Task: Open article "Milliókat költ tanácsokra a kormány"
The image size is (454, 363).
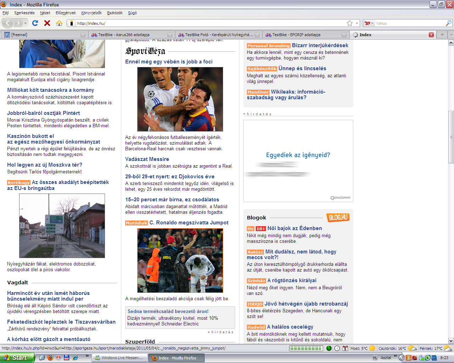Action: (50, 90)
